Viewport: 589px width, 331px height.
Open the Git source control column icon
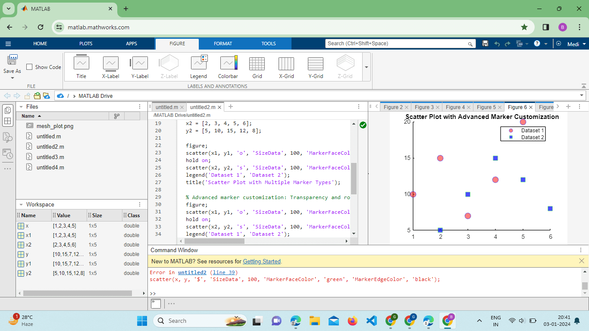tap(116, 116)
